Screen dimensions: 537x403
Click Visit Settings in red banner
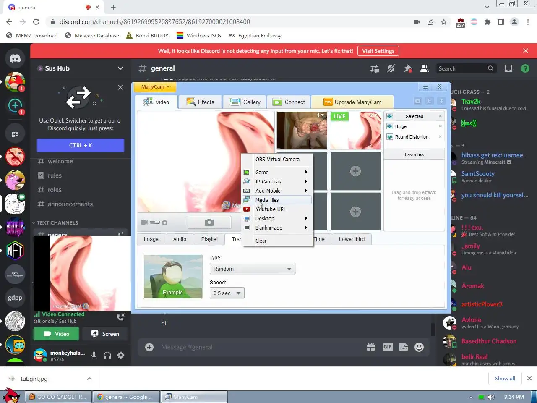378,51
